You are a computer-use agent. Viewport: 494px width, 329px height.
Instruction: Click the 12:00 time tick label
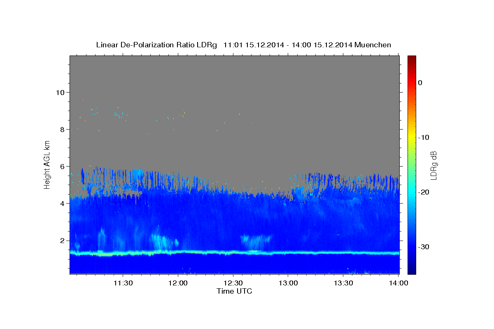(x=178, y=283)
